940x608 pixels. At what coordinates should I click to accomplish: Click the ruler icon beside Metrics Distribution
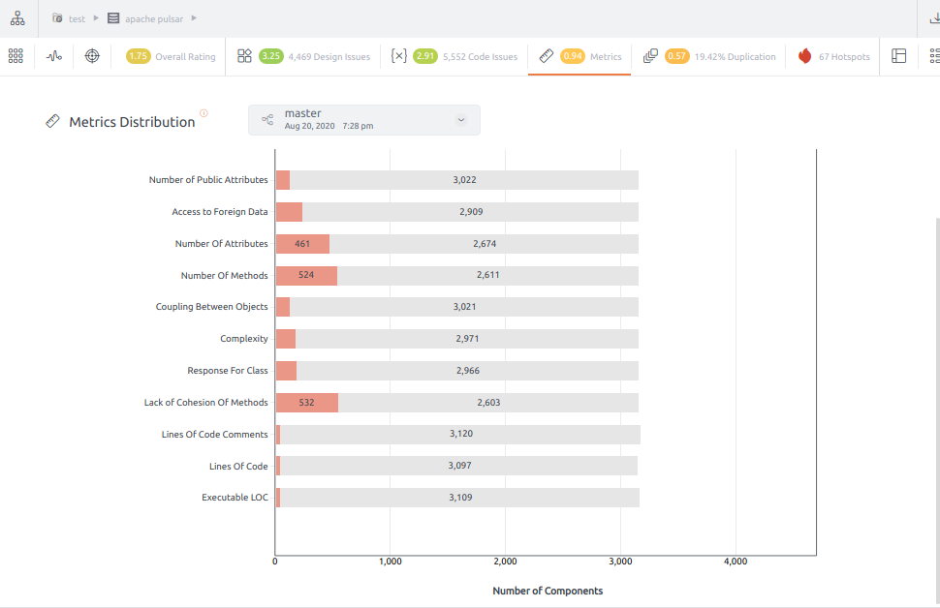click(52, 121)
